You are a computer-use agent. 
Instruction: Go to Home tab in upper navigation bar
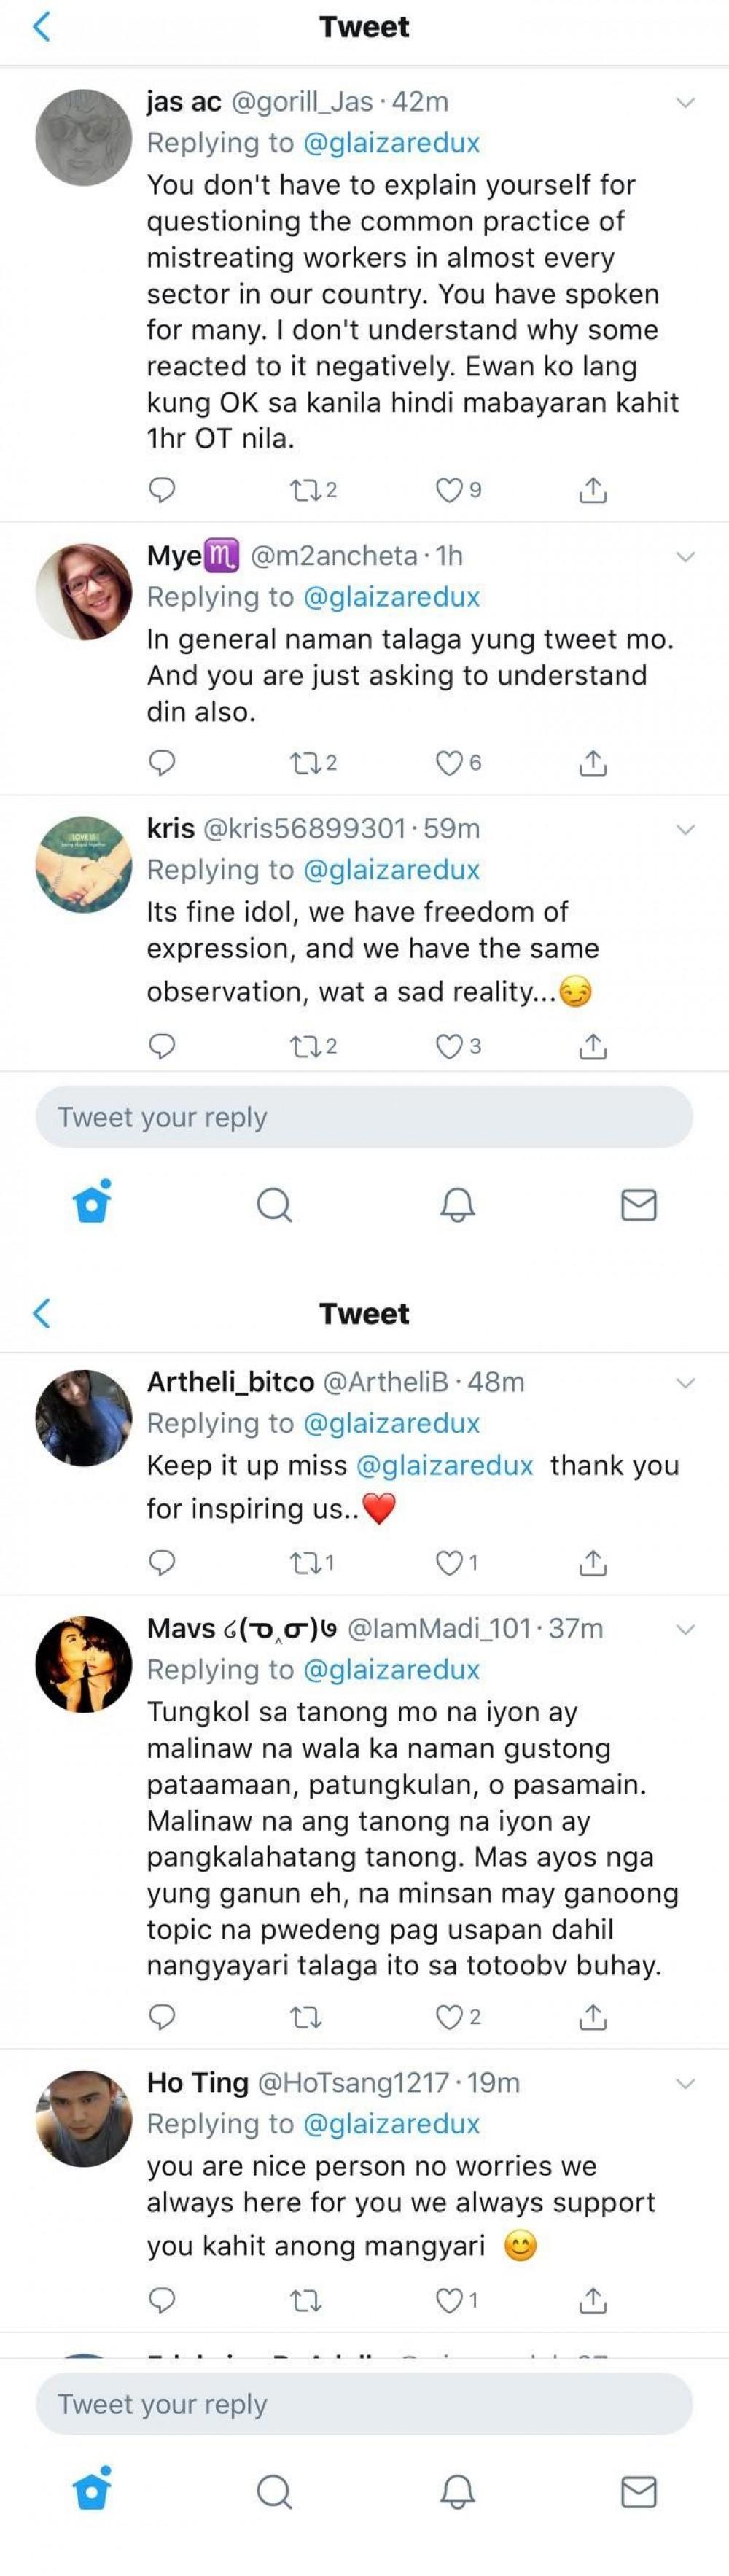click(92, 1203)
